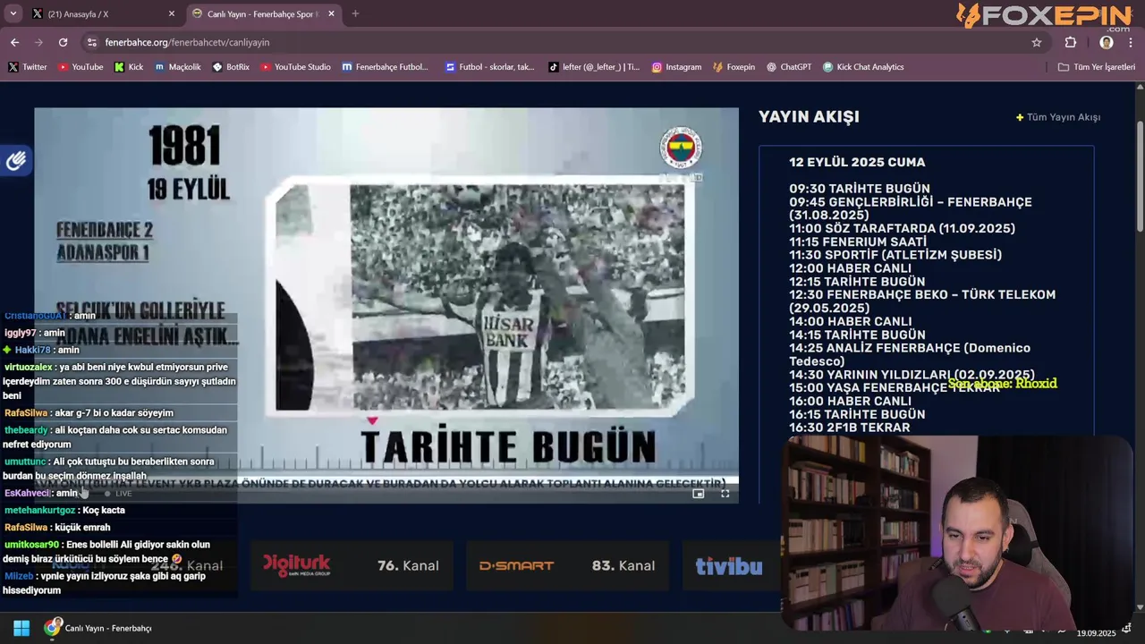The width and height of the screenshot is (1145, 644).
Task: Open the Kick bookmark
Action: 128,67
